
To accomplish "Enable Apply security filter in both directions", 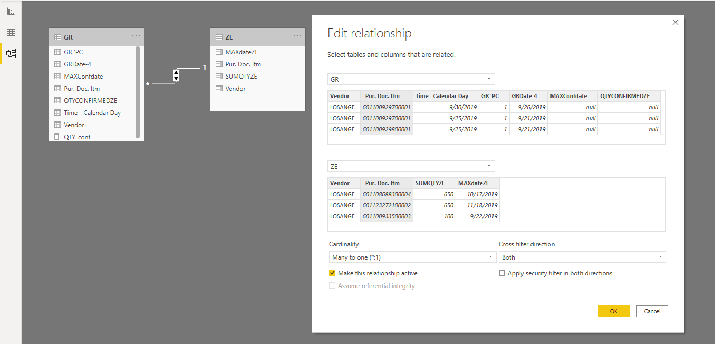I will (x=502, y=273).
